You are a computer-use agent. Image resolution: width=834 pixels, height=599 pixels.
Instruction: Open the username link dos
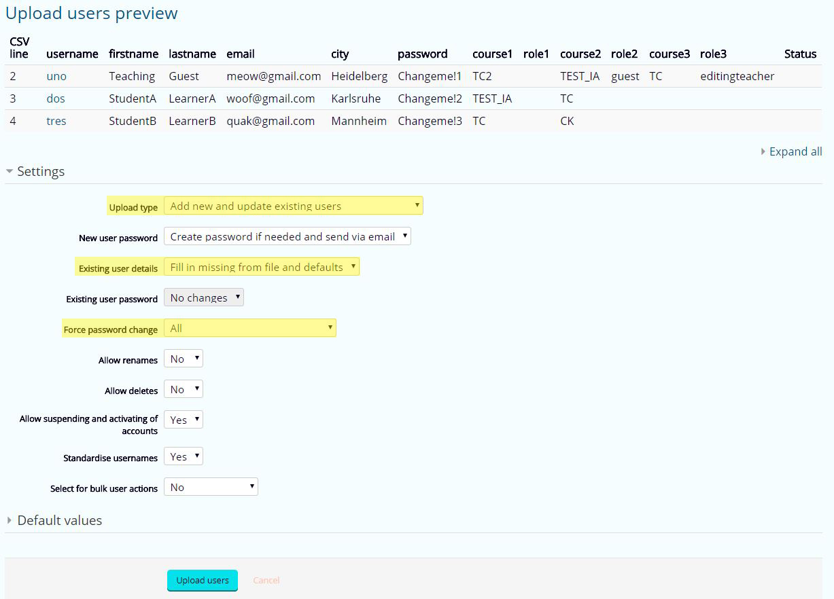click(56, 99)
